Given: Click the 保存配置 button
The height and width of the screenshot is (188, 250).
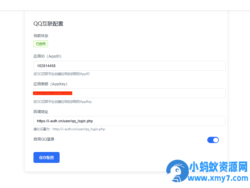Looking at the screenshot, I should click(x=46, y=158).
